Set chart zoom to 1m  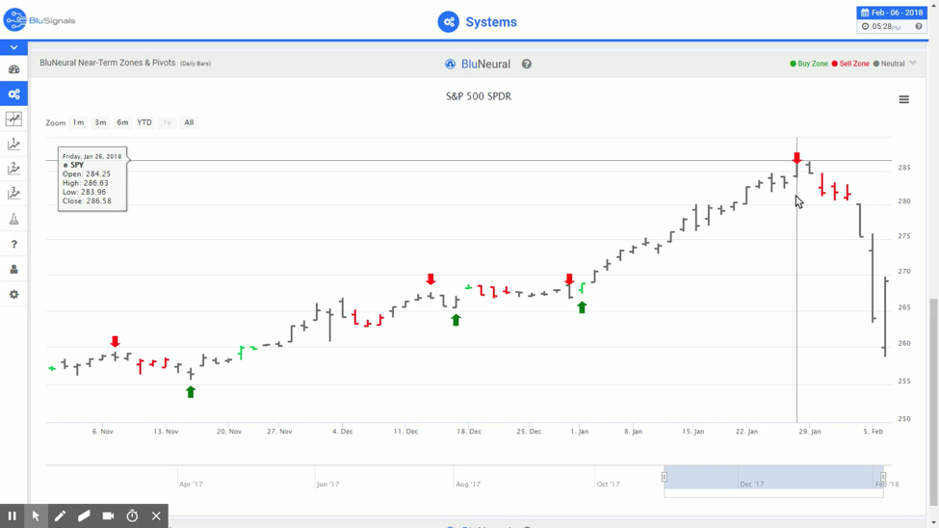(78, 123)
